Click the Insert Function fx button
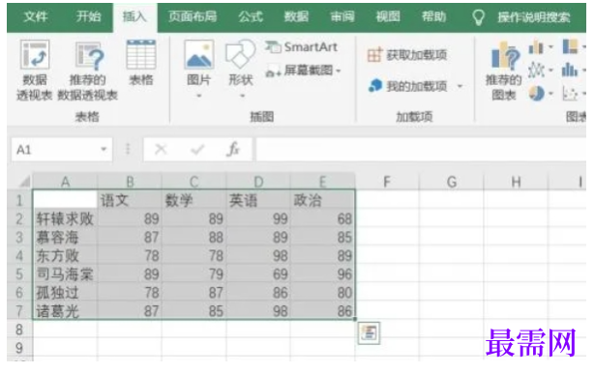 (x=233, y=150)
